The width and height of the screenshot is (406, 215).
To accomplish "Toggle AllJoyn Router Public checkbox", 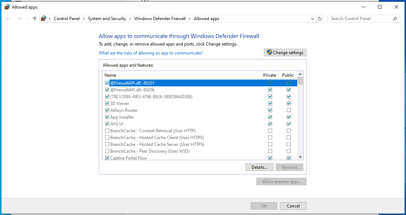I will click(x=289, y=110).
